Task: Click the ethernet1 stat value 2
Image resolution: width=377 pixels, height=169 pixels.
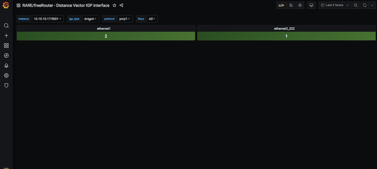Action: point(106,36)
